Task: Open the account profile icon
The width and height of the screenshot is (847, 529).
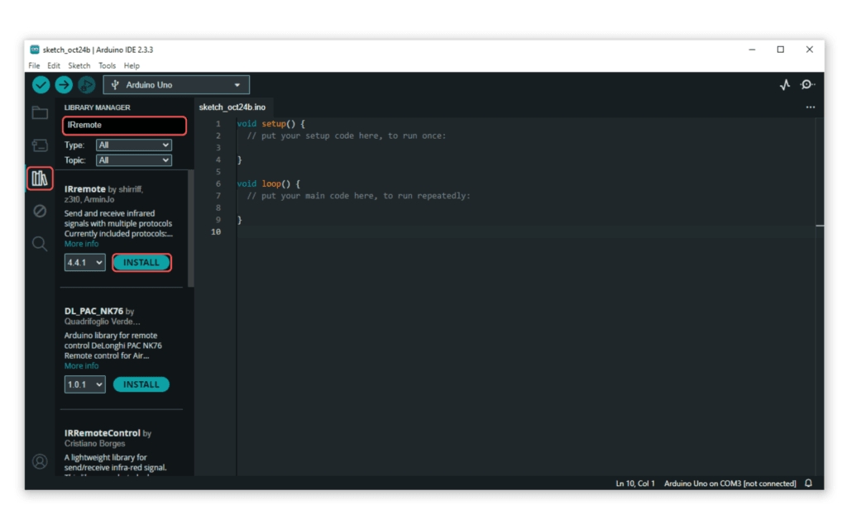Action: point(40,461)
